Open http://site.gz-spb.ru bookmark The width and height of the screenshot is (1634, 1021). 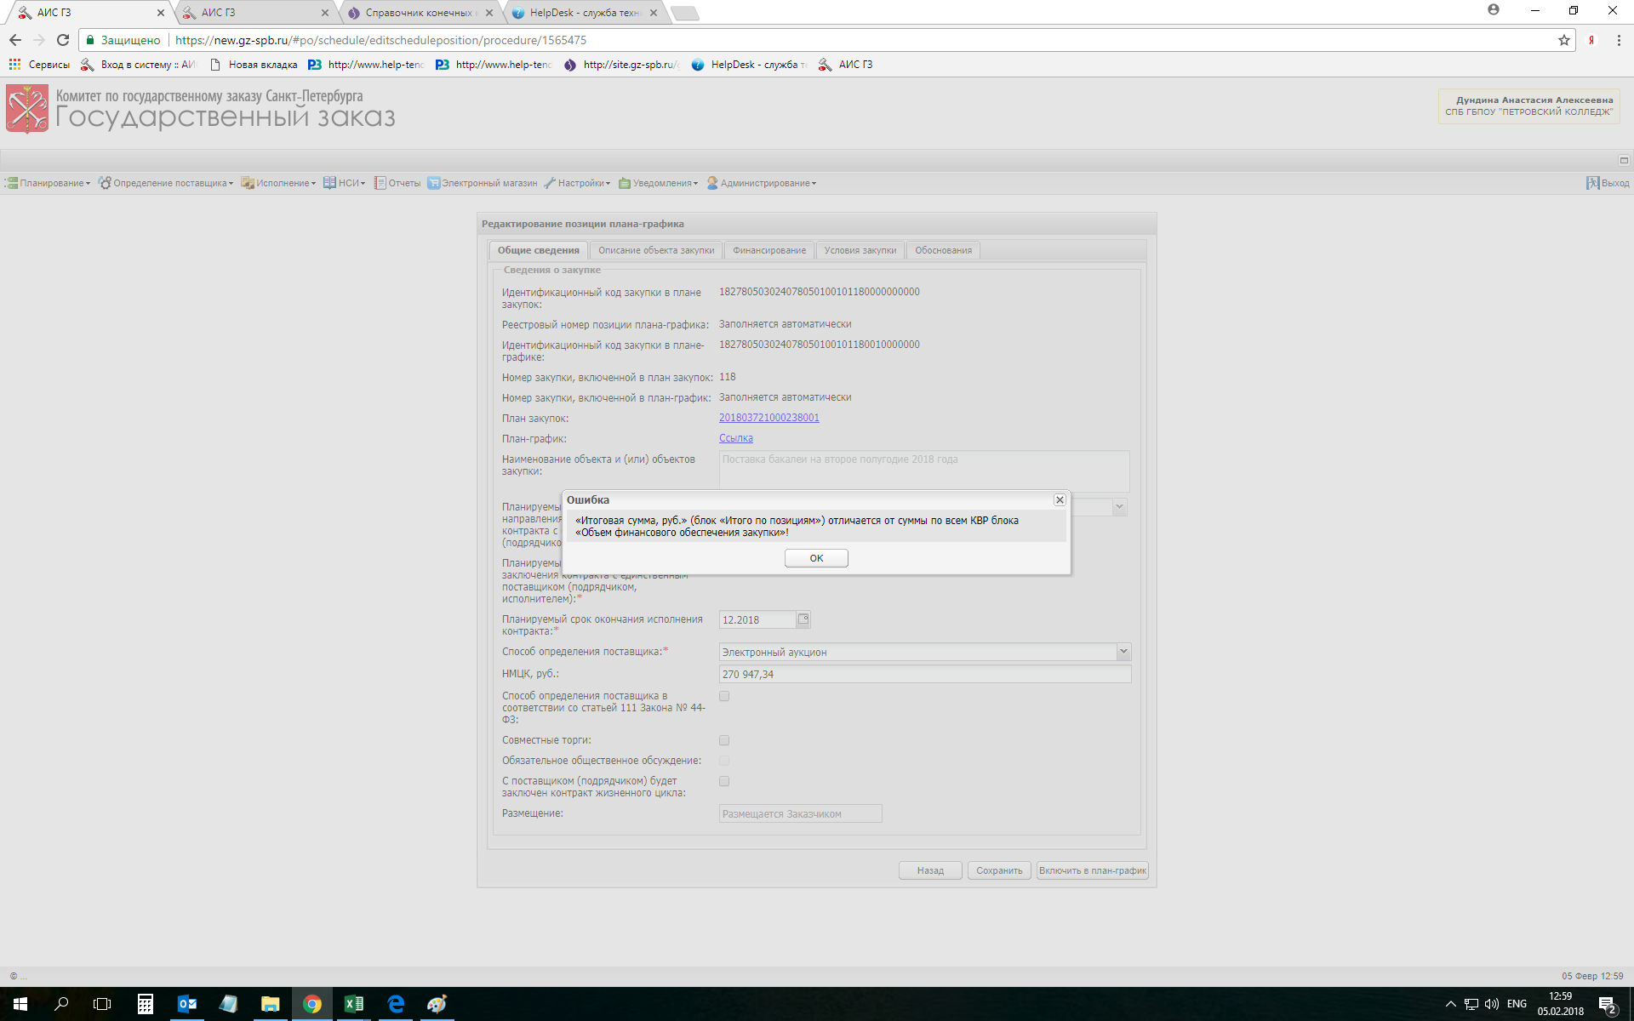coord(622,65)
